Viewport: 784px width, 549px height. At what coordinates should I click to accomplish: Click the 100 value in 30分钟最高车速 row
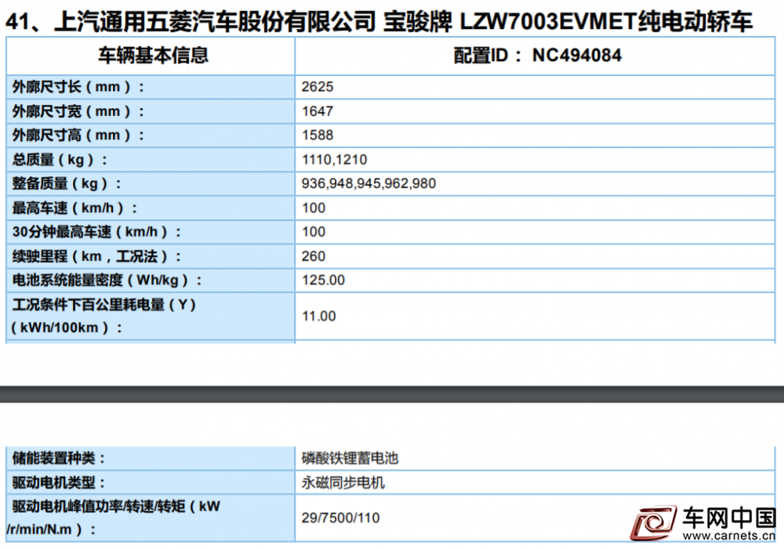tap(314, 233)
